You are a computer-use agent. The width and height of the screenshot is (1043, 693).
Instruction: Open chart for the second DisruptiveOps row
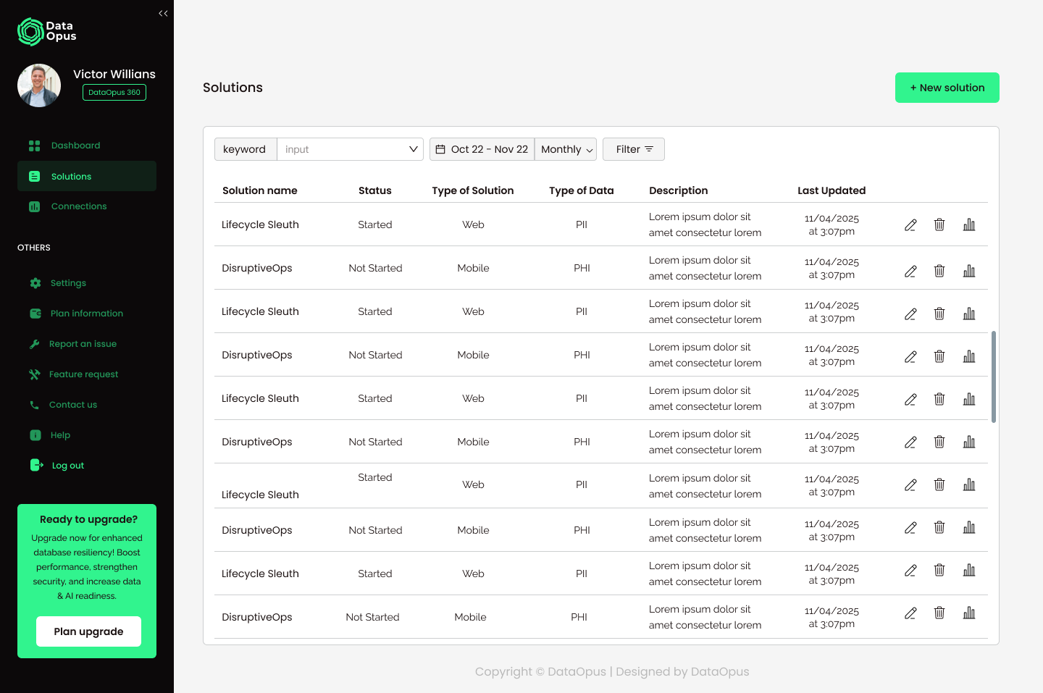tap(969, 356)
